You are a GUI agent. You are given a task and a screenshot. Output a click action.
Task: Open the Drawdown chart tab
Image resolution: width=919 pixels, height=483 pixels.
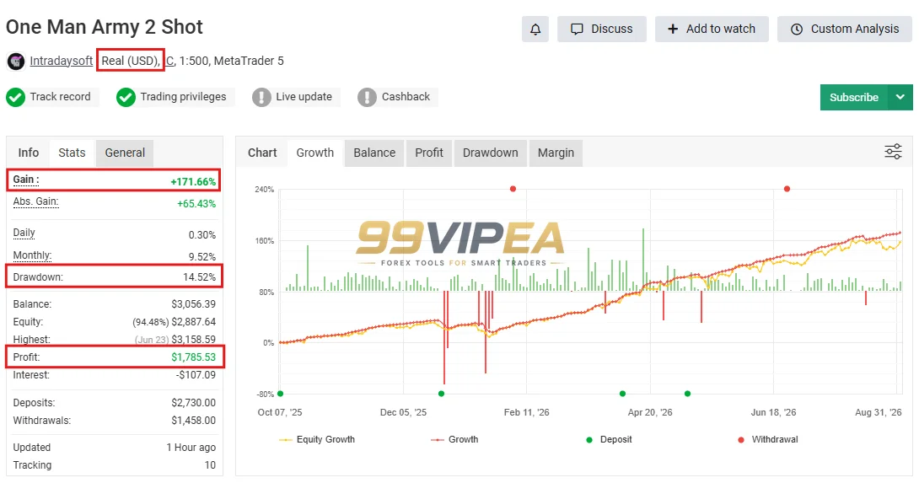point(490,153)
